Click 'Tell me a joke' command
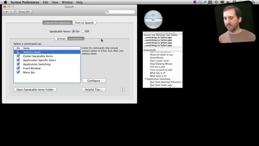 157,67
